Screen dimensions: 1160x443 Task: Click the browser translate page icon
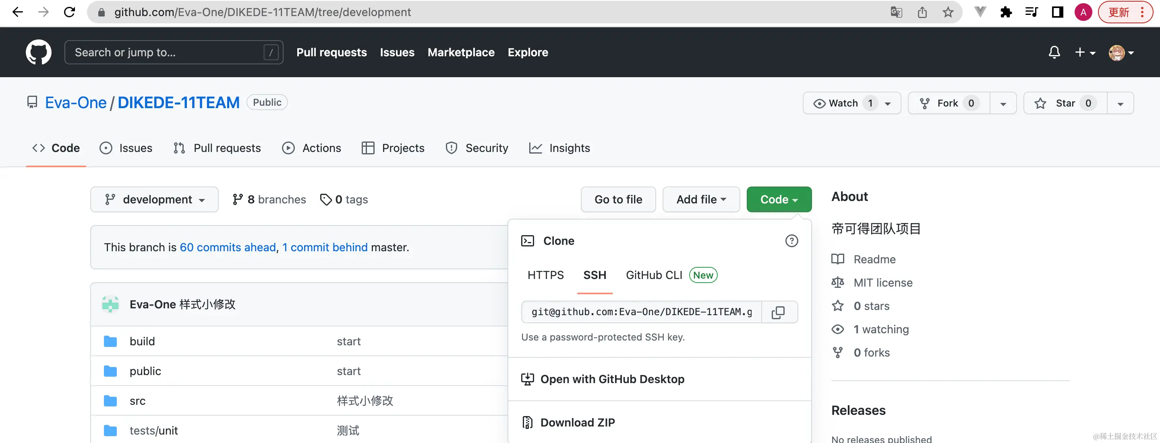tap(896, 12)
